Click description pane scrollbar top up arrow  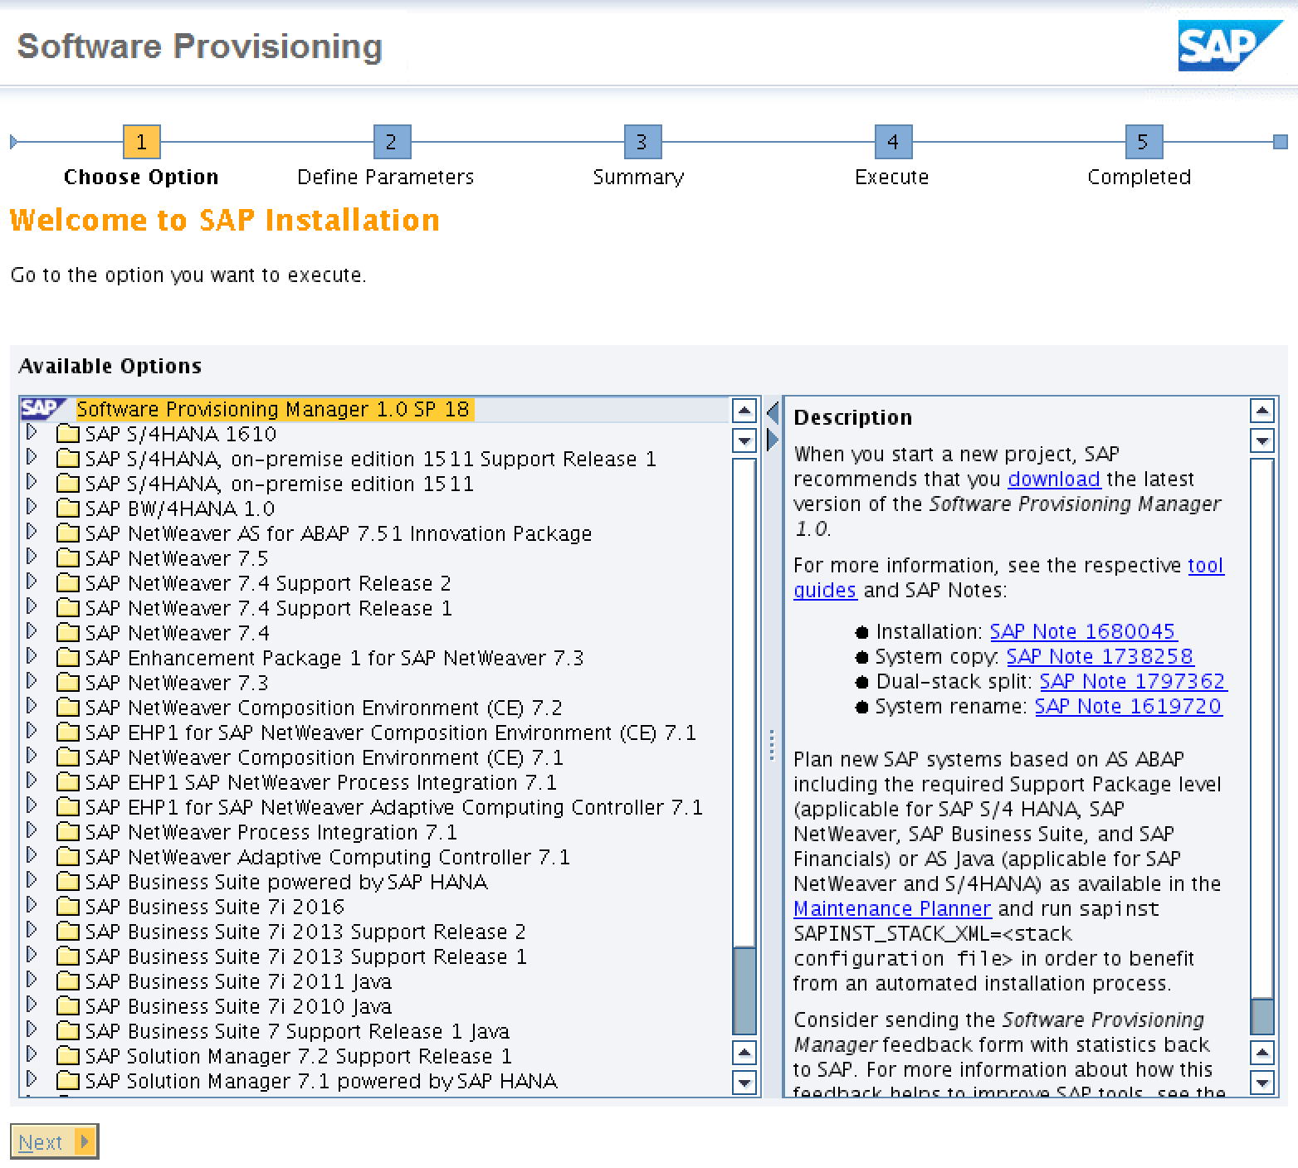1262,411
